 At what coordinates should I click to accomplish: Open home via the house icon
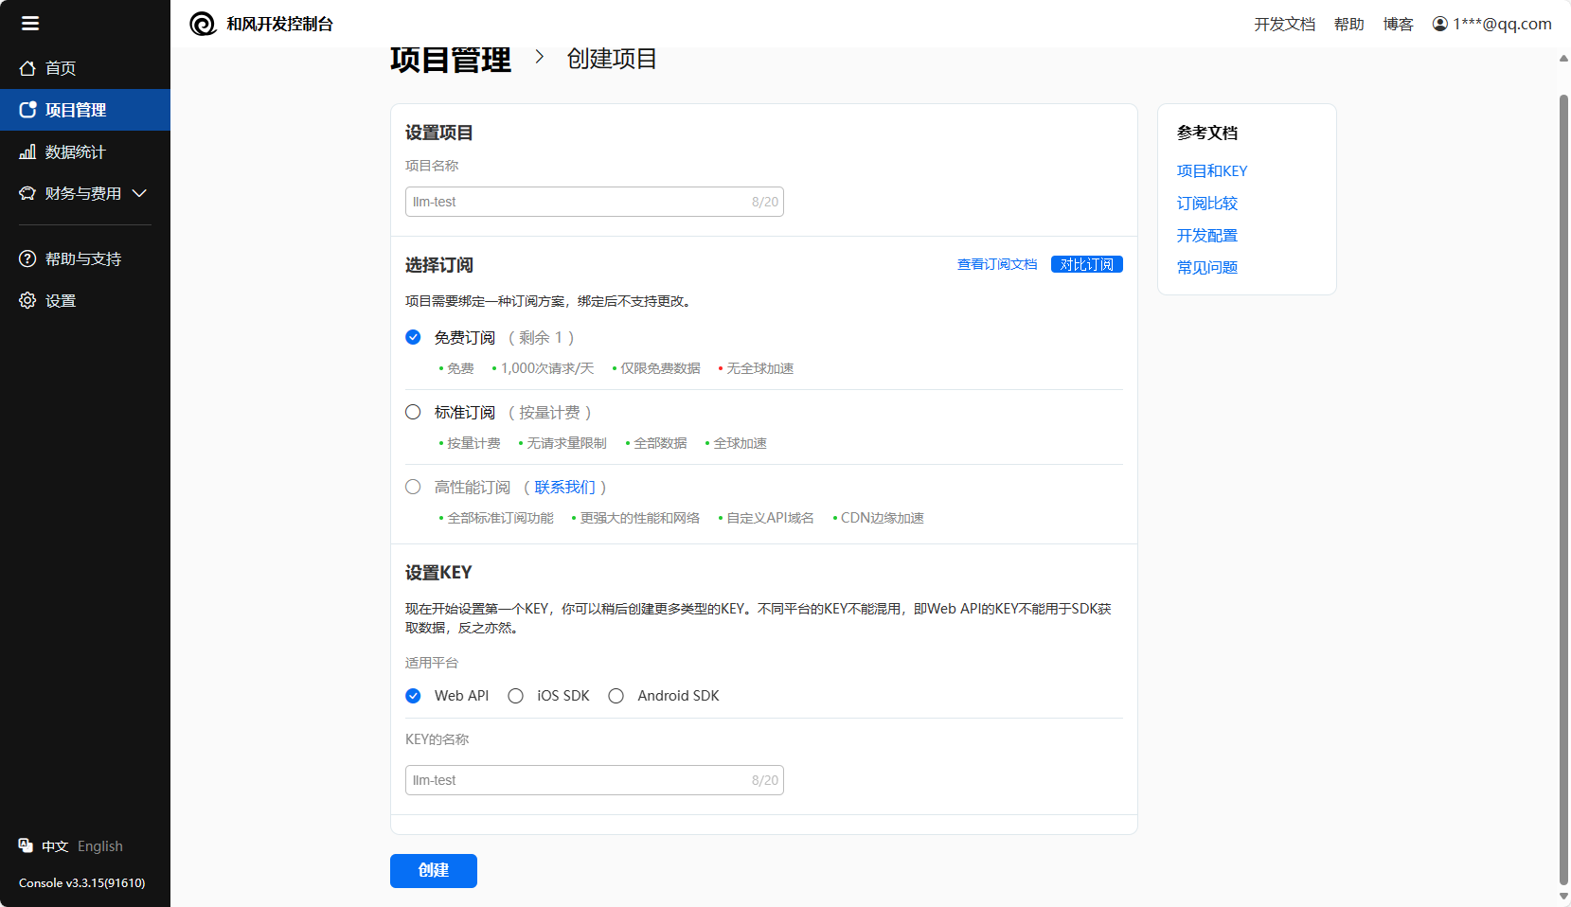pyautogui.click(x=27, y=68)
